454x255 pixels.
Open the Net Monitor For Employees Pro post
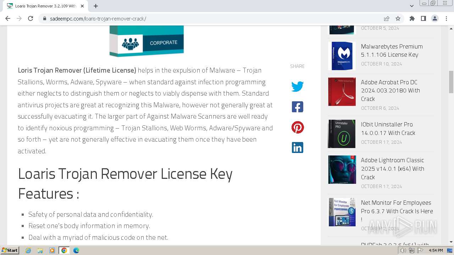pyautogui.click(x=397, y=211)
